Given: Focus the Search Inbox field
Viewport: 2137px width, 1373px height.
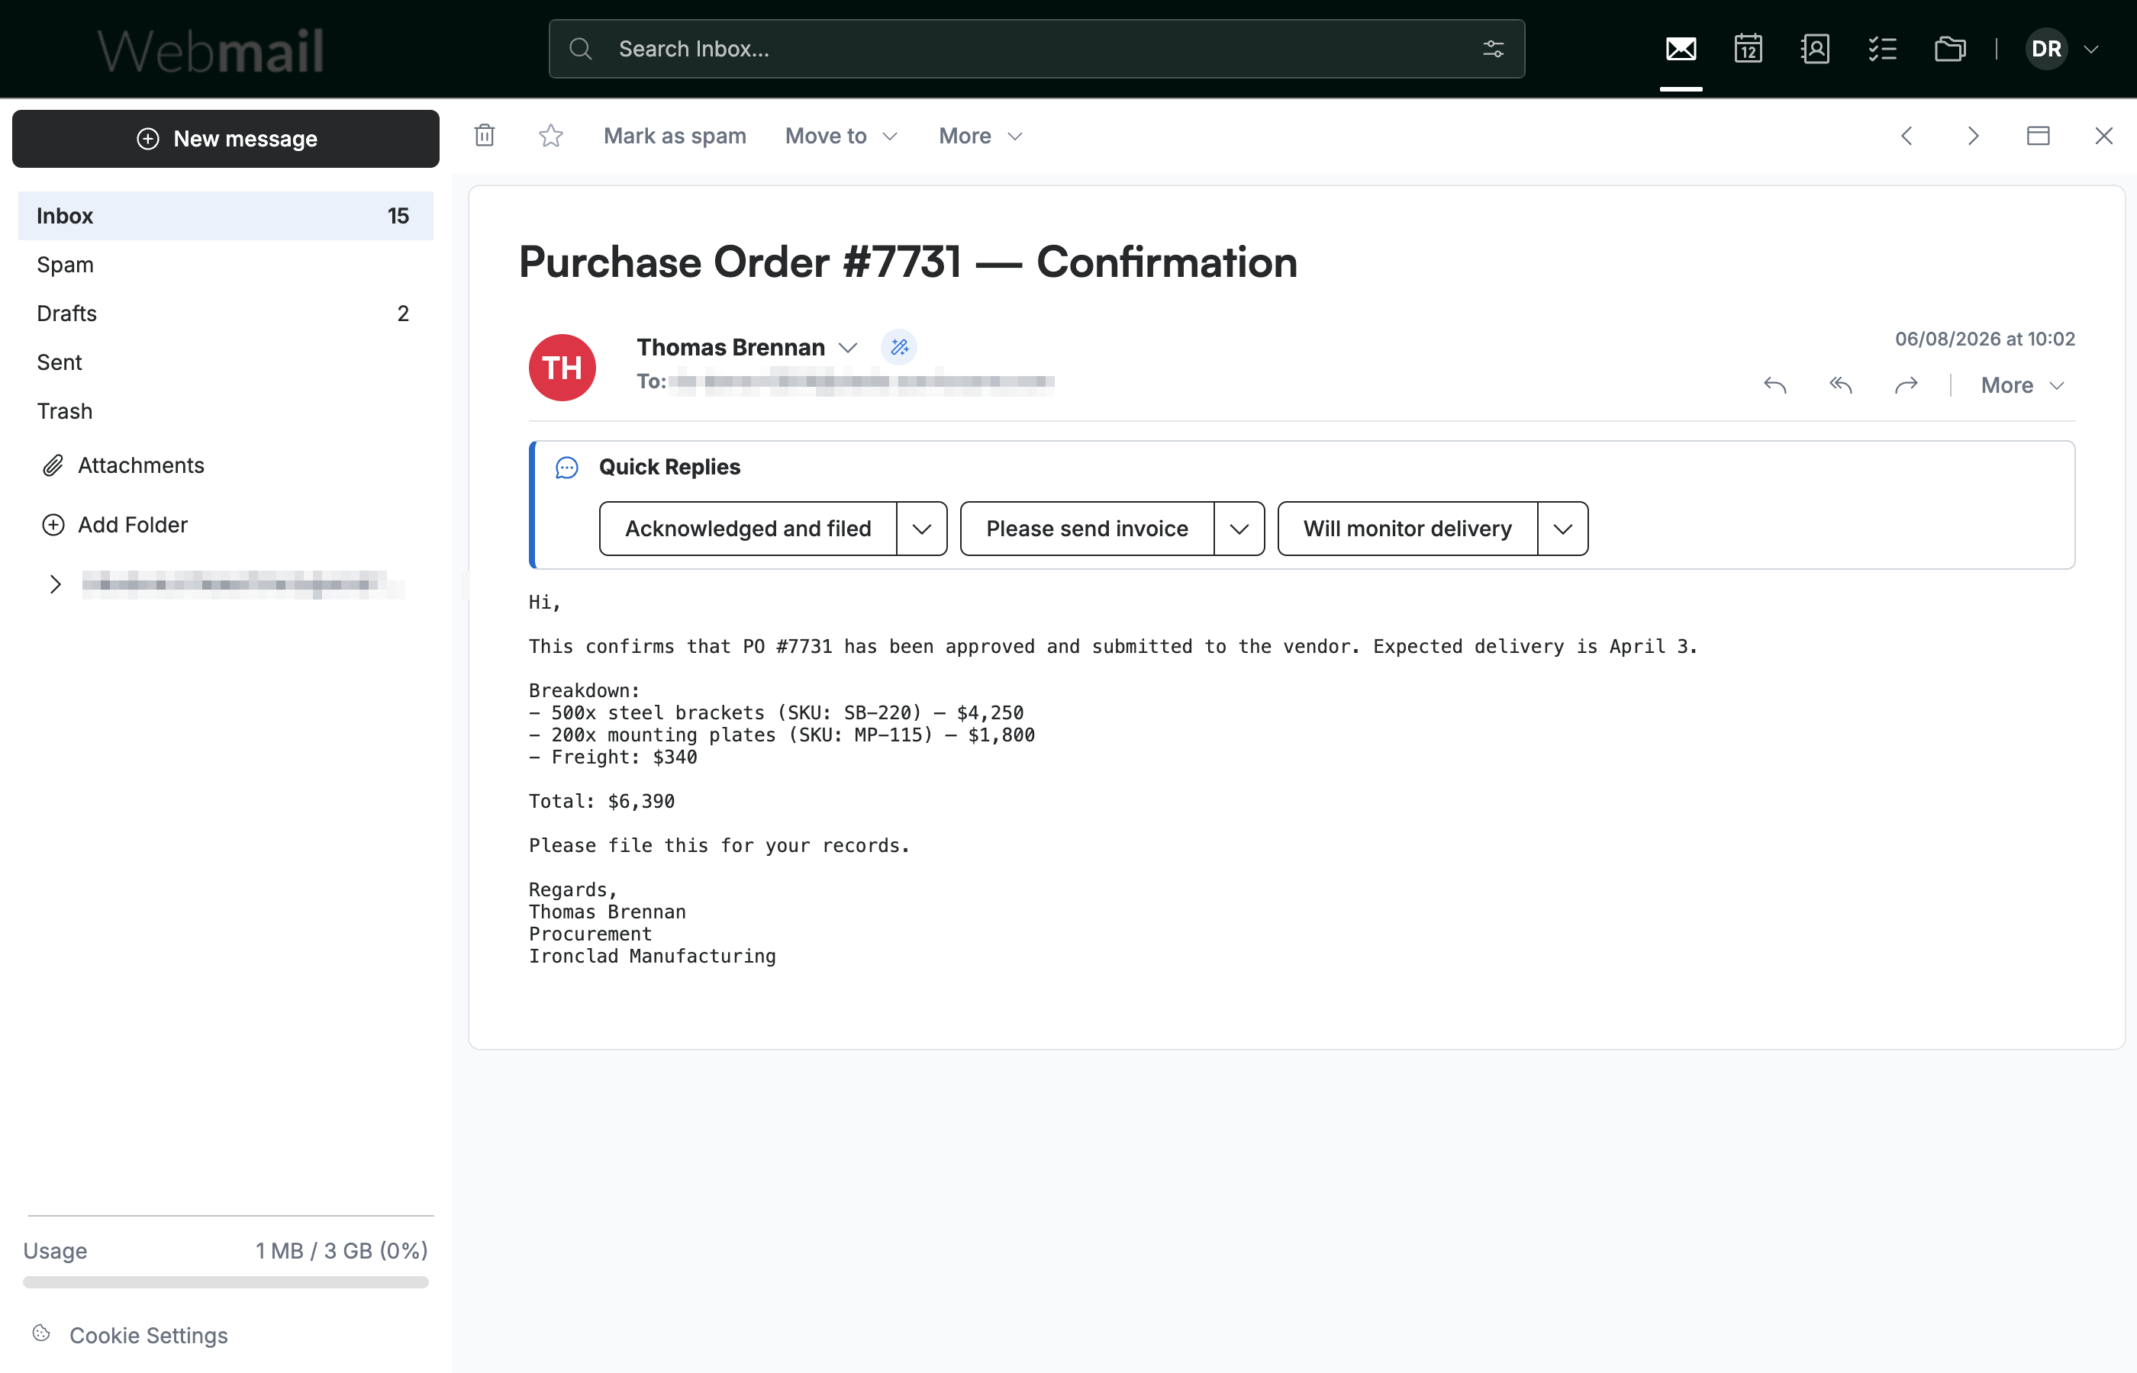Looking at the screenshot, I should coord(1036,49).
